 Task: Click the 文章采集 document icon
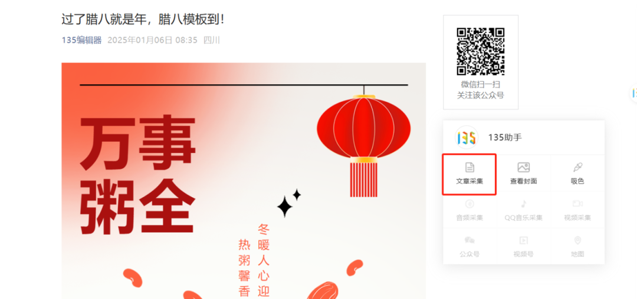469,167
